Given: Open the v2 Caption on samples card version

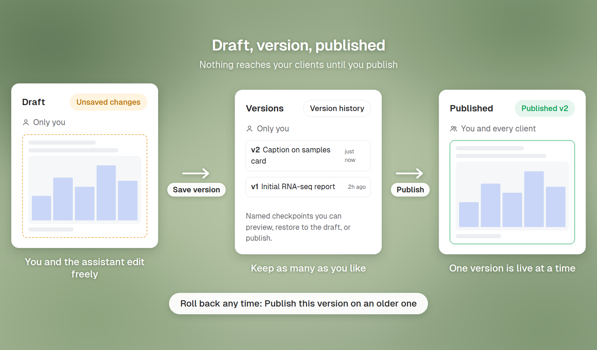Looking at the screenshot, I should [x=308, y=156].
